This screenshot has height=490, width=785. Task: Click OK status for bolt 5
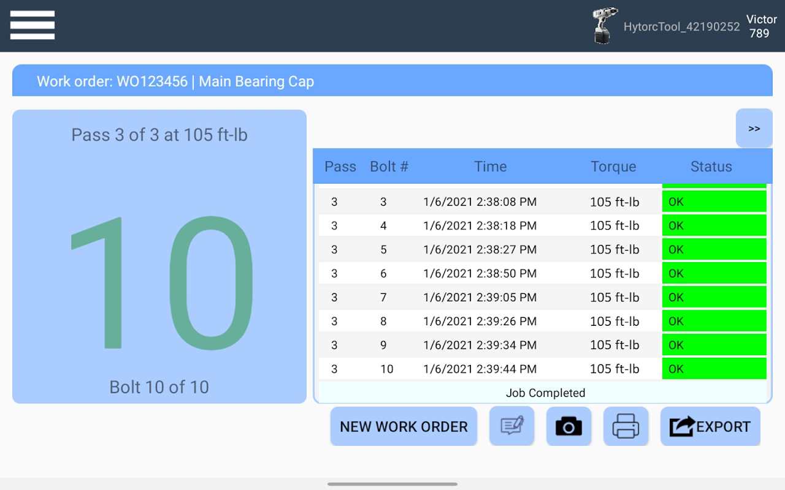(714, 249)
